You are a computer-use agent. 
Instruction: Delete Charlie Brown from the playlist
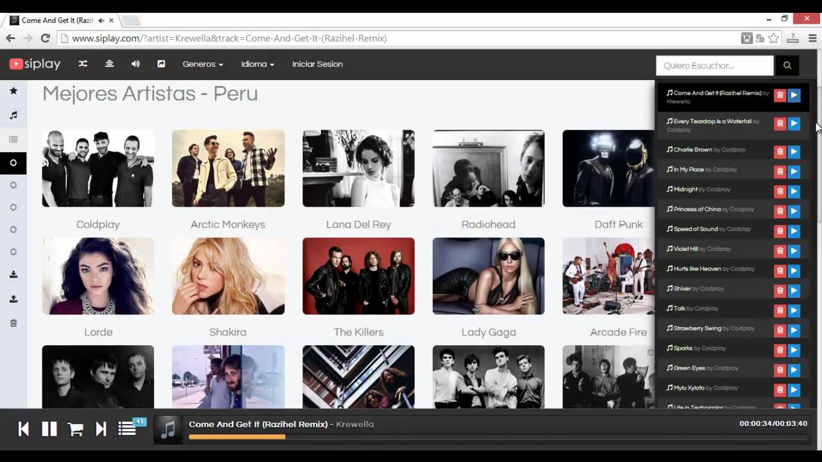[x=780, y=151]
